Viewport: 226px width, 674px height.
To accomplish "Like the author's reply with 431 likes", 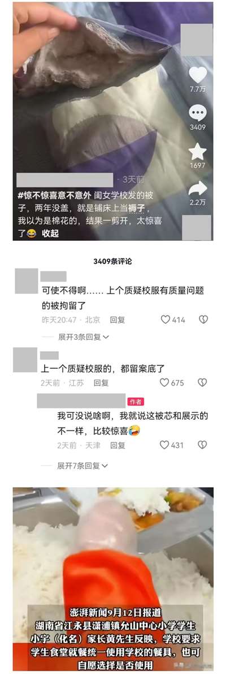I will coord(164,445).
